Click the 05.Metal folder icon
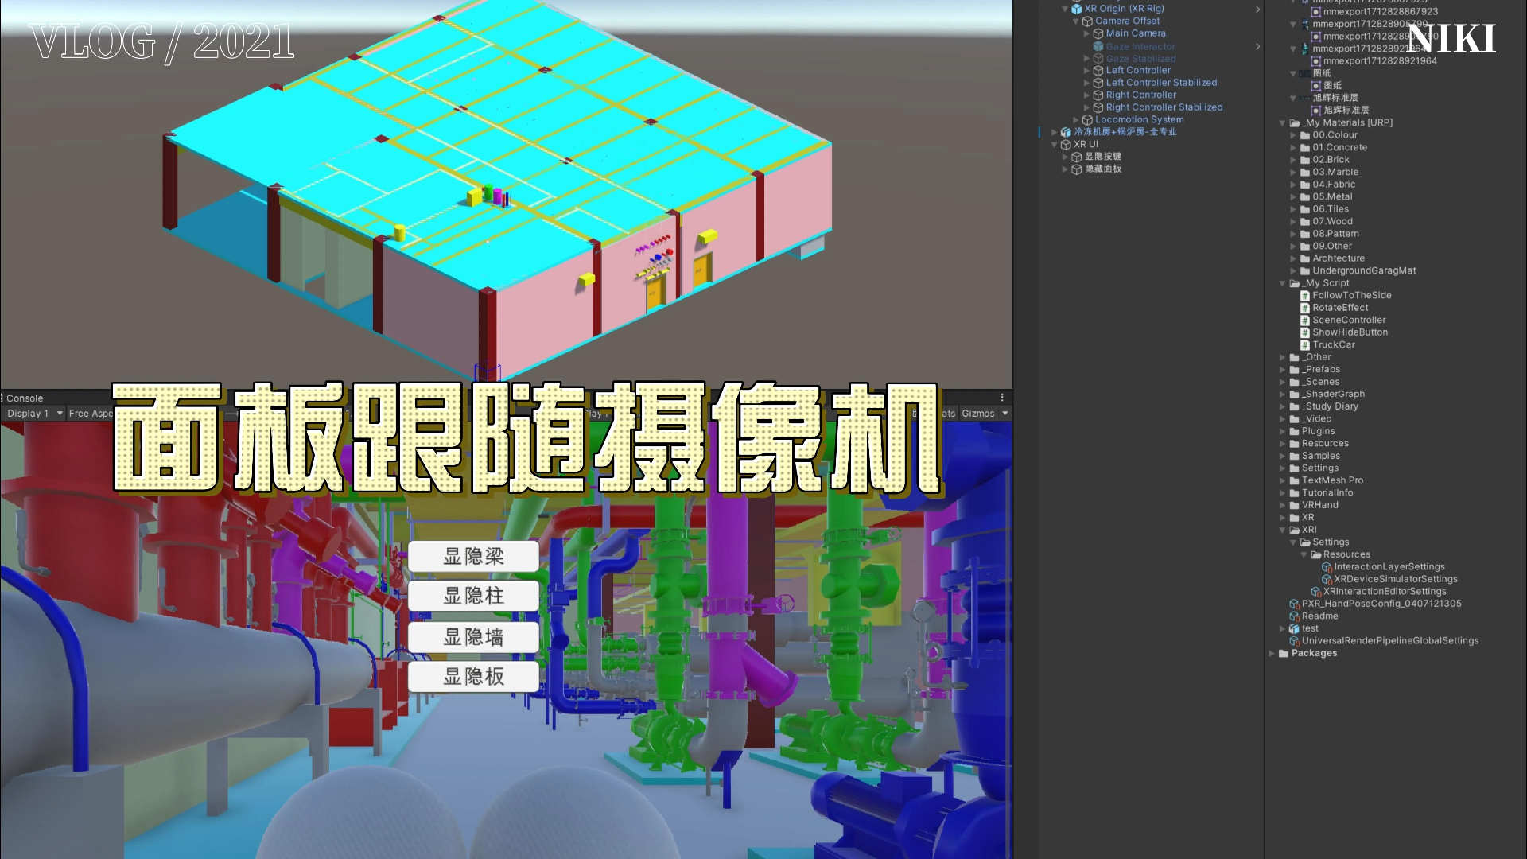1527x859 pixels. [1305, 197]
